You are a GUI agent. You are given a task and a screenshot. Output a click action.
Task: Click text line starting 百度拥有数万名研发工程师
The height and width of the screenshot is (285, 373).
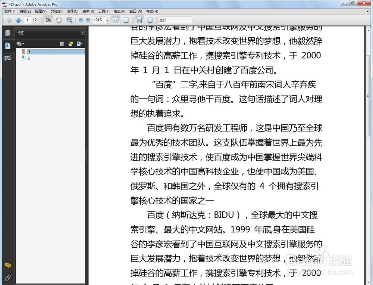pos(235,128)
